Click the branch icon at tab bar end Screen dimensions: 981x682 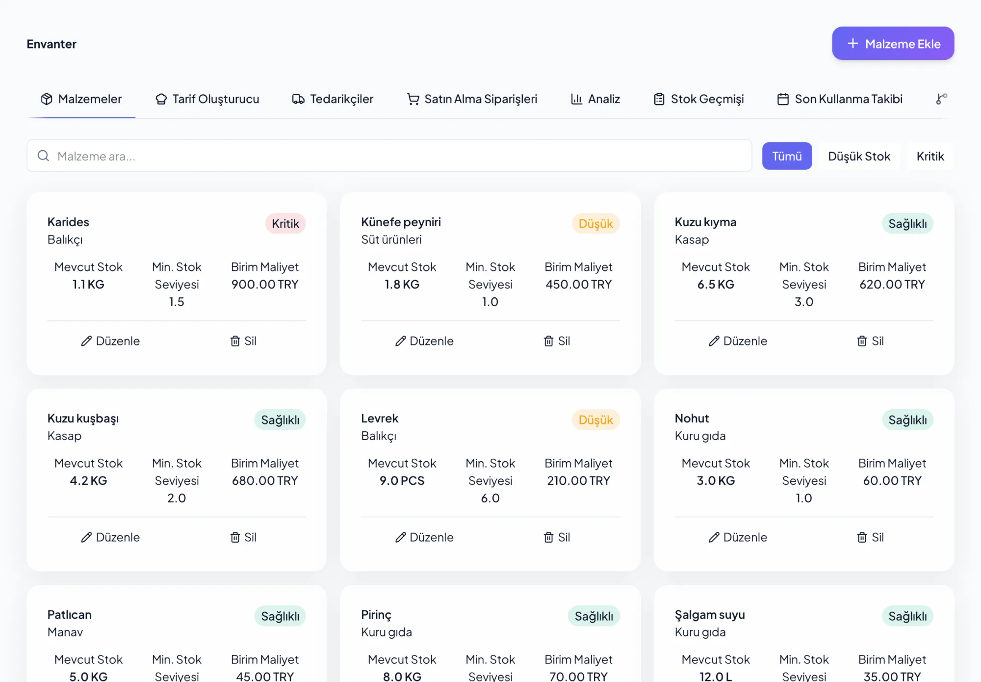click(941, 99)
